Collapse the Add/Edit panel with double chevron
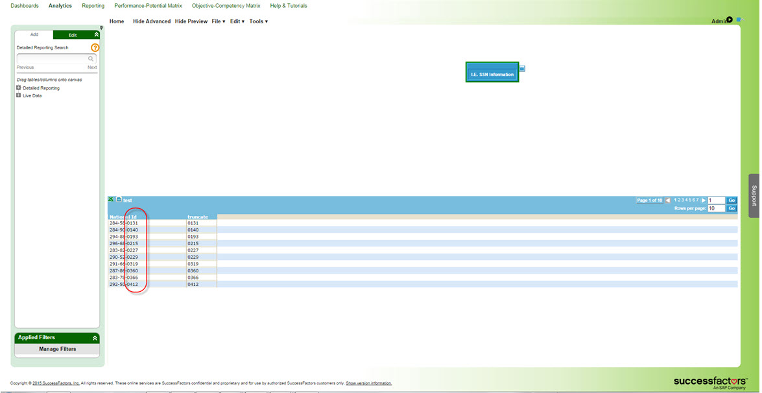This screenshot has width=762, height=393. 96,35
